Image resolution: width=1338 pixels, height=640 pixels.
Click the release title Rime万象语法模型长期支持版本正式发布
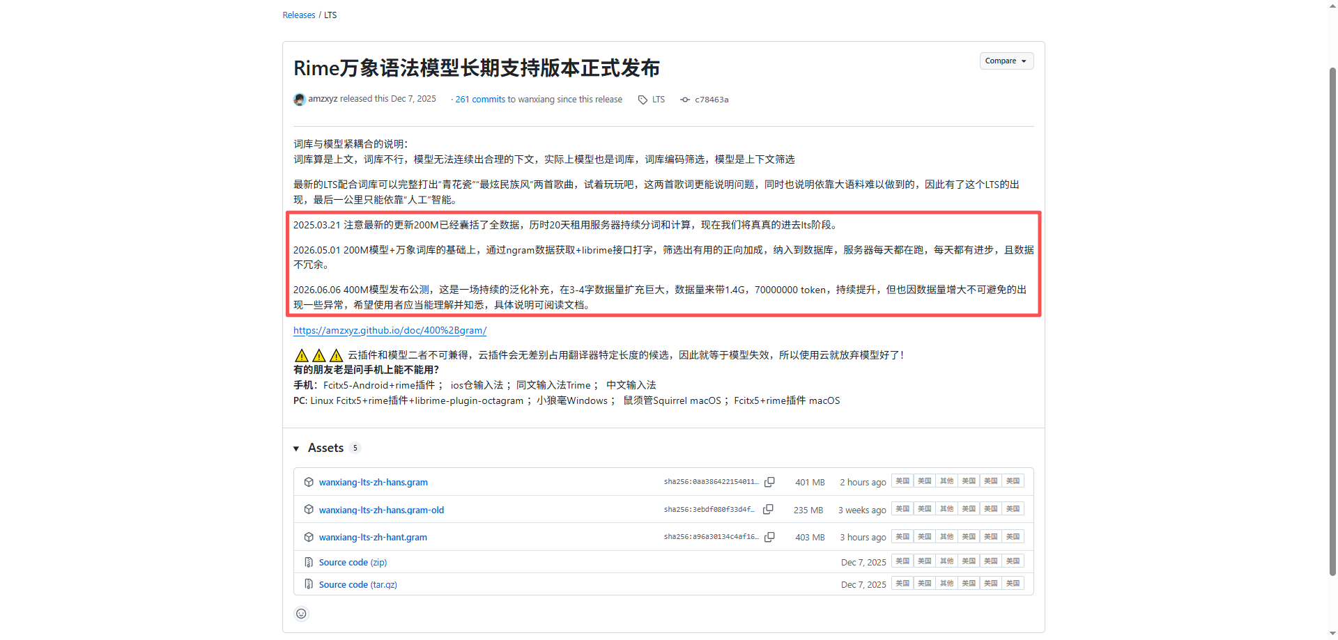pyautogui.click(x=477, y=68)
